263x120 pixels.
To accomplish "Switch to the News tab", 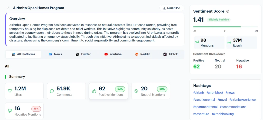I will [x=55, y=54].
